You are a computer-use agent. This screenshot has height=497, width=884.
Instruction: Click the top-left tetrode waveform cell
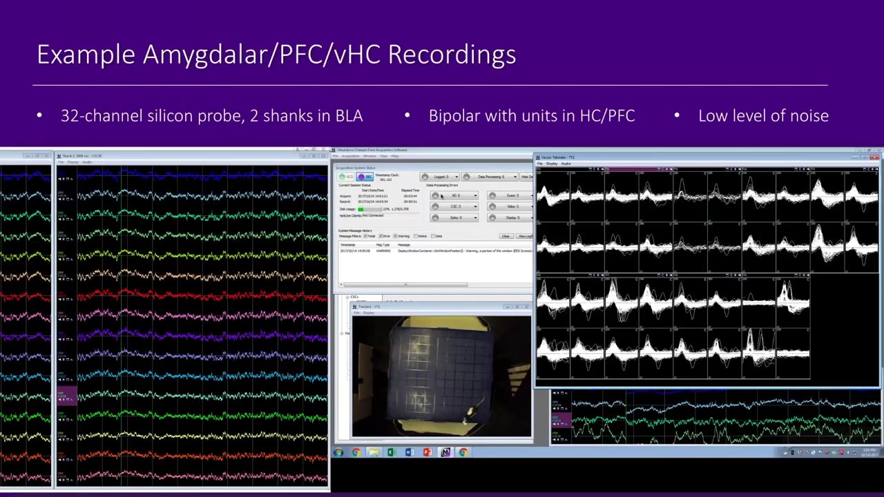click(x=553, y=197)
